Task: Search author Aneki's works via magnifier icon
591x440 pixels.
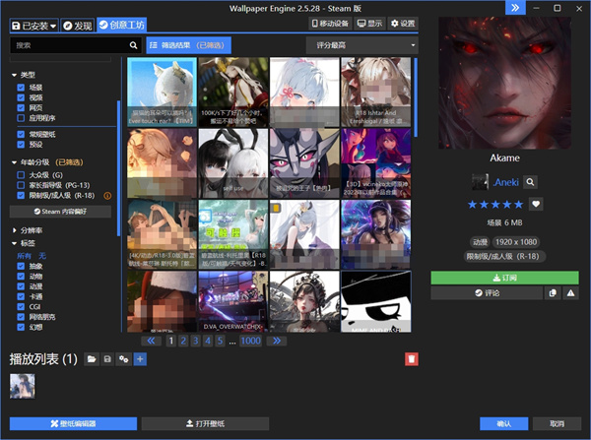Action: point(530,182)
